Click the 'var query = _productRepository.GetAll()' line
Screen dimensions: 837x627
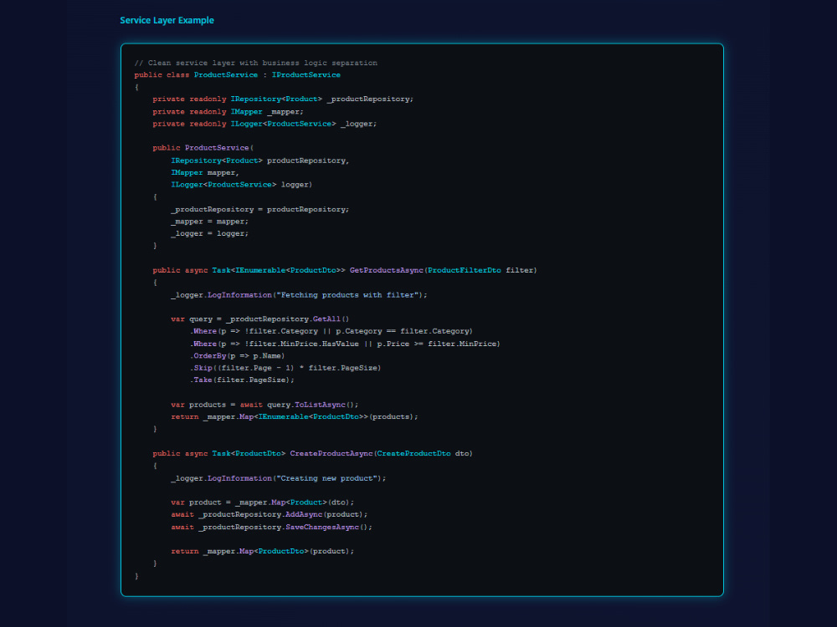coord(260,319)
